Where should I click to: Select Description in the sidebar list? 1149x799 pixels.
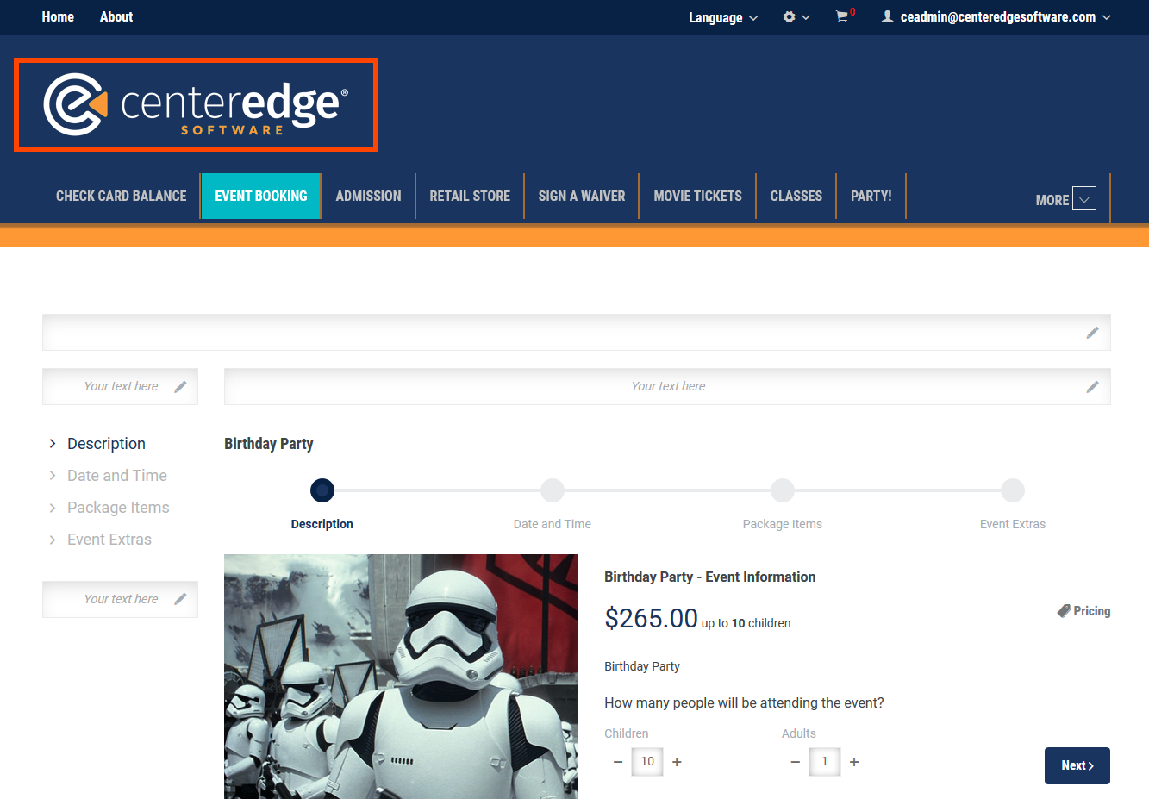pyautogui.click(x=106, y=444)
